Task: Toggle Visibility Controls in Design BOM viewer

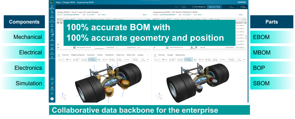Action: click(85, 60)
